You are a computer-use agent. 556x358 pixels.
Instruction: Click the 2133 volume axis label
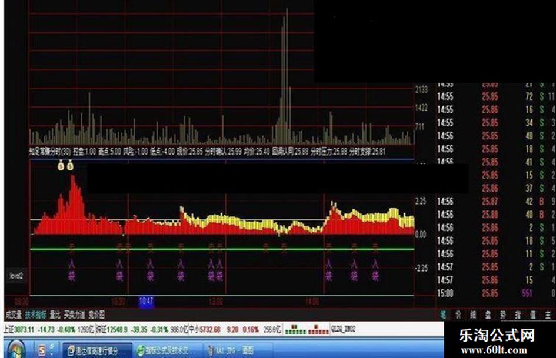click(x=421, y=90)
